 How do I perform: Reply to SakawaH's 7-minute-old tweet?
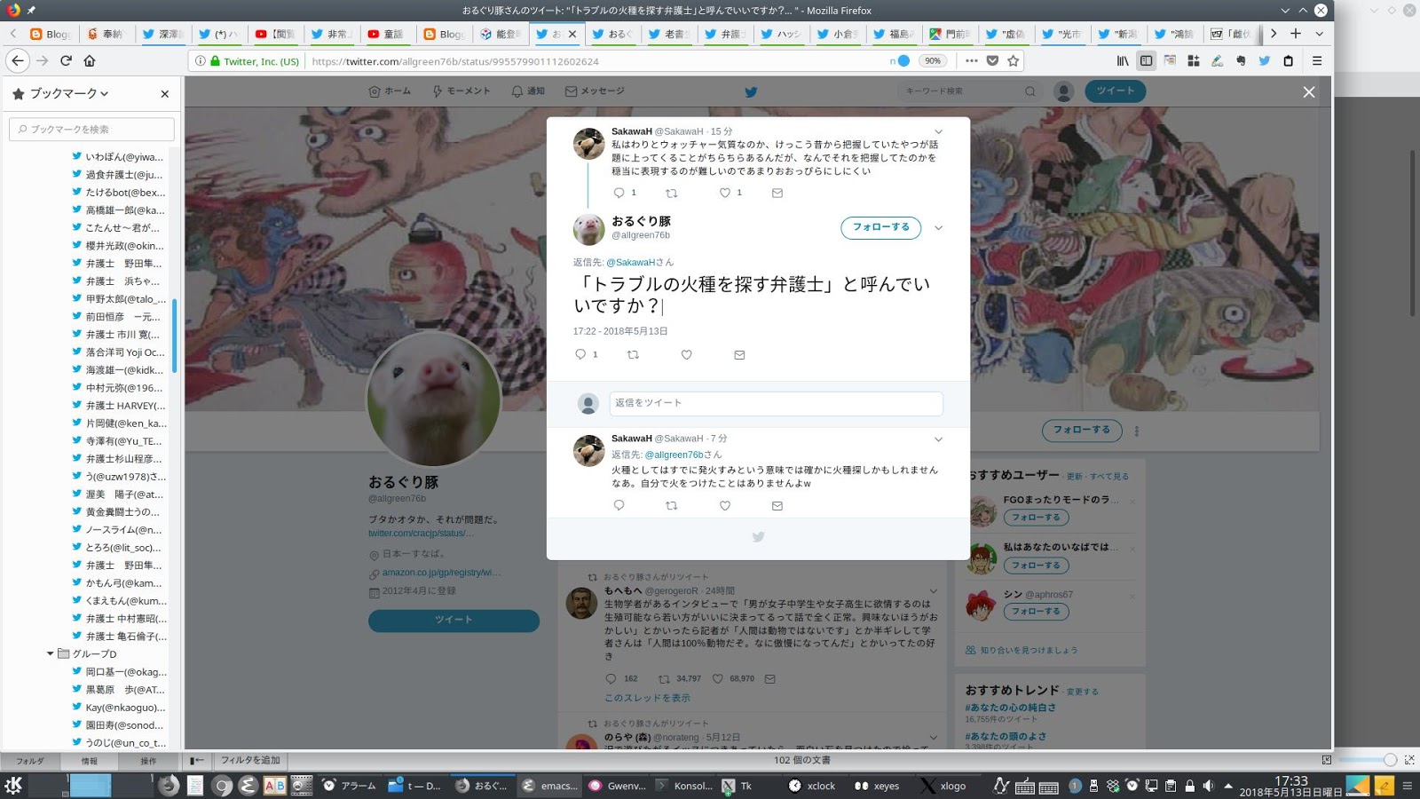coord(619,505)
